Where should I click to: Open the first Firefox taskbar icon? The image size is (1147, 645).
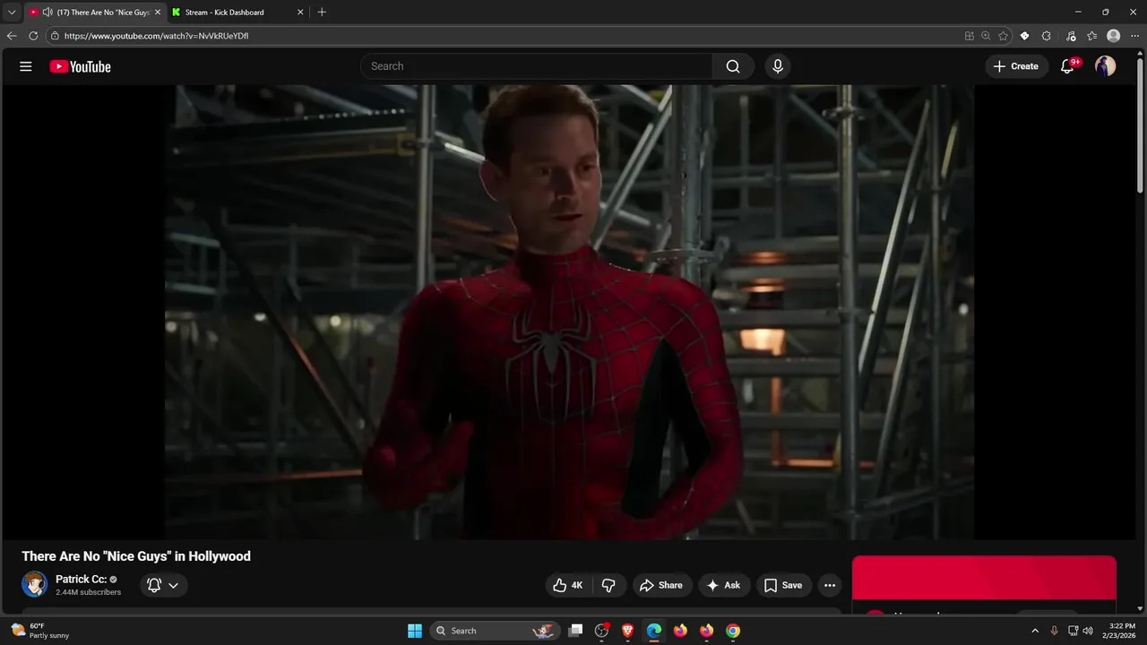point(680,631)
